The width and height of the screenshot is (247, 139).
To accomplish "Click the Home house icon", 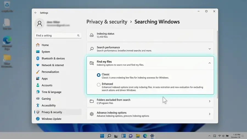I will 38,45.
